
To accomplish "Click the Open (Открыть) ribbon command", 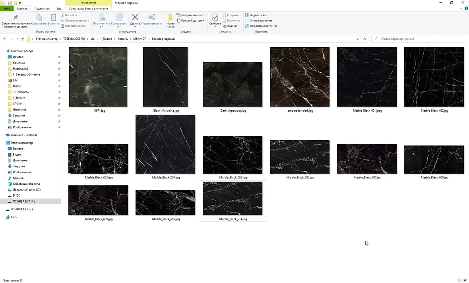I will 232,15.
